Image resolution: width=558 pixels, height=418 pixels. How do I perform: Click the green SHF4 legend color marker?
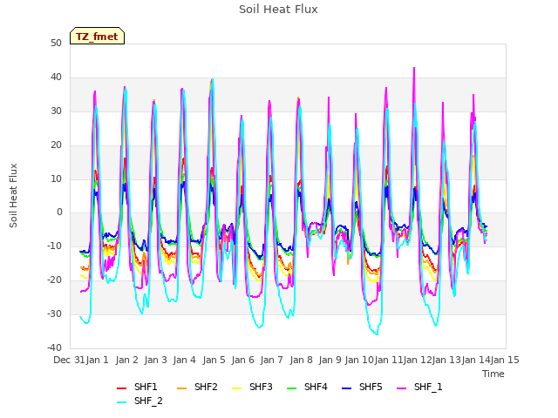pyautogui.click(x=292, y=388)
